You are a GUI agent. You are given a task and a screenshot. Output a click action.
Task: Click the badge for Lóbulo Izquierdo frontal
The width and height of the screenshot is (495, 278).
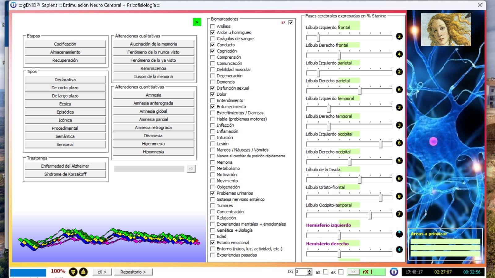pos(399,36)
